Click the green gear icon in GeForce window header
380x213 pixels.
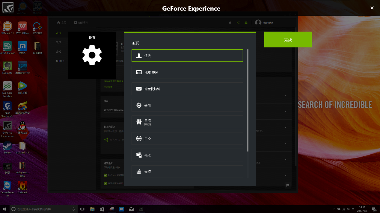tap(246, 23)
